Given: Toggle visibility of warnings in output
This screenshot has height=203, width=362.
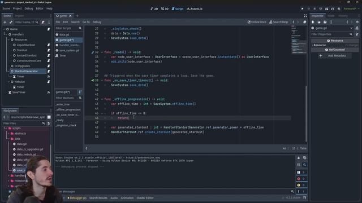Looking at the screenshot, I should coord(301,185).
